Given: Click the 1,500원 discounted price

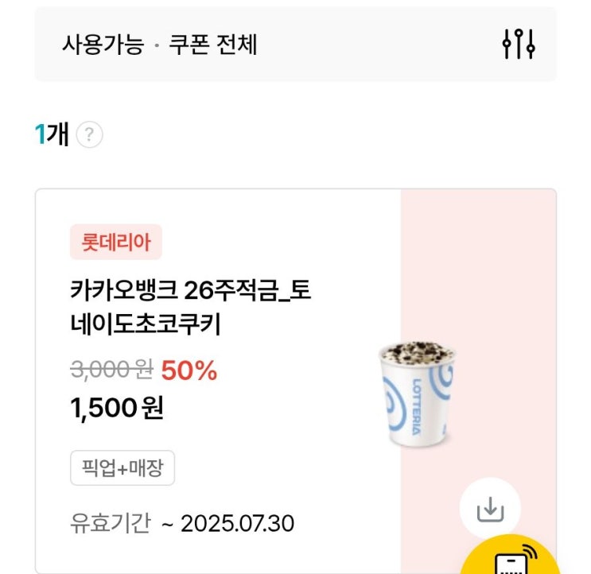Looking at the screenshot, I should point(117,408).
